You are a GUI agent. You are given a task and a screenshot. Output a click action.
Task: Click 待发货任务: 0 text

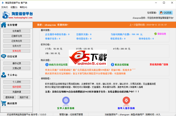118,39
